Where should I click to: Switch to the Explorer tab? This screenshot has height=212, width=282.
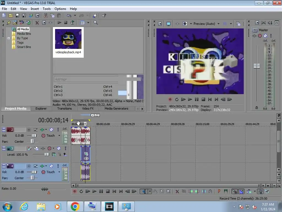tap(41, 108)
